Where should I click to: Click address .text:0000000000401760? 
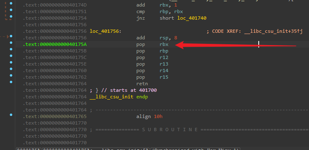click(x=55, y=70)
